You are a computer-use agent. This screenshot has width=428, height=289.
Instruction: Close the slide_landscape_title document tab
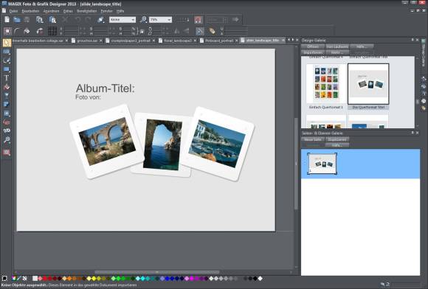point(283,41)
